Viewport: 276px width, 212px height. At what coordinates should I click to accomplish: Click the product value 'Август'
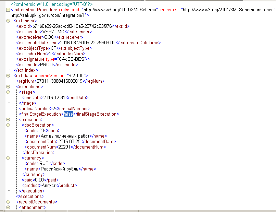pyautogui.click(x=49, y=185)
